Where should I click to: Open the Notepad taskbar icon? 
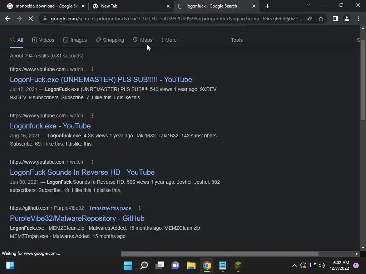tap(223, 265)
